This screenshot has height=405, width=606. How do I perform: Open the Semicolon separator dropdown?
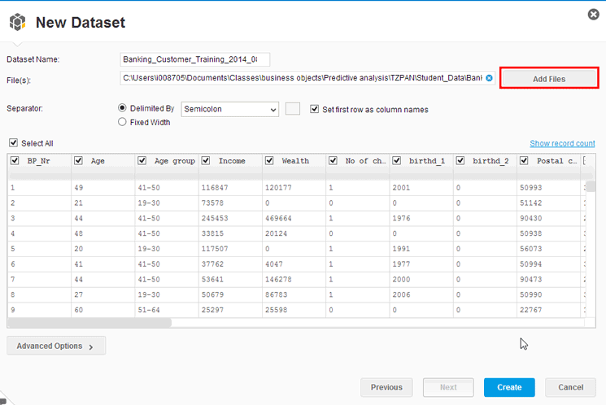[x=229, y=109]
